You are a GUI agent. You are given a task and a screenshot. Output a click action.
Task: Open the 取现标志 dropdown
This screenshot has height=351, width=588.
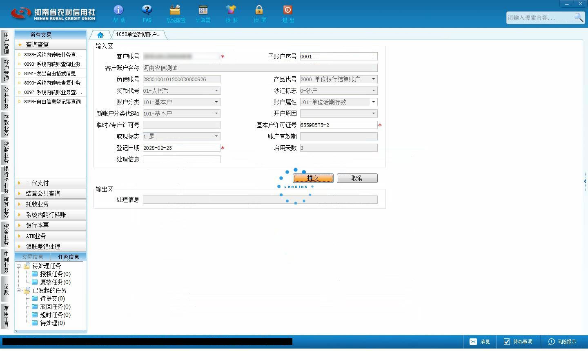coord(216,136)
